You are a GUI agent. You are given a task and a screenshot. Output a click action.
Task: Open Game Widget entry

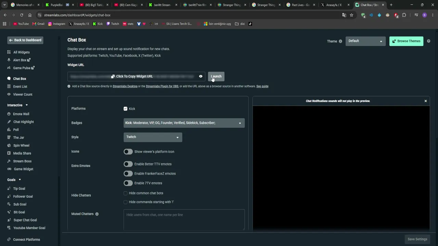pyautogui.click(x=20, y=169)
